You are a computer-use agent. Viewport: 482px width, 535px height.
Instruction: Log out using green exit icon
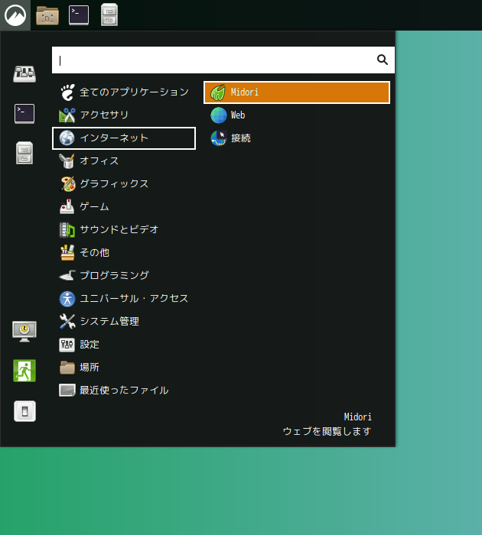click(x=24, y=371)
